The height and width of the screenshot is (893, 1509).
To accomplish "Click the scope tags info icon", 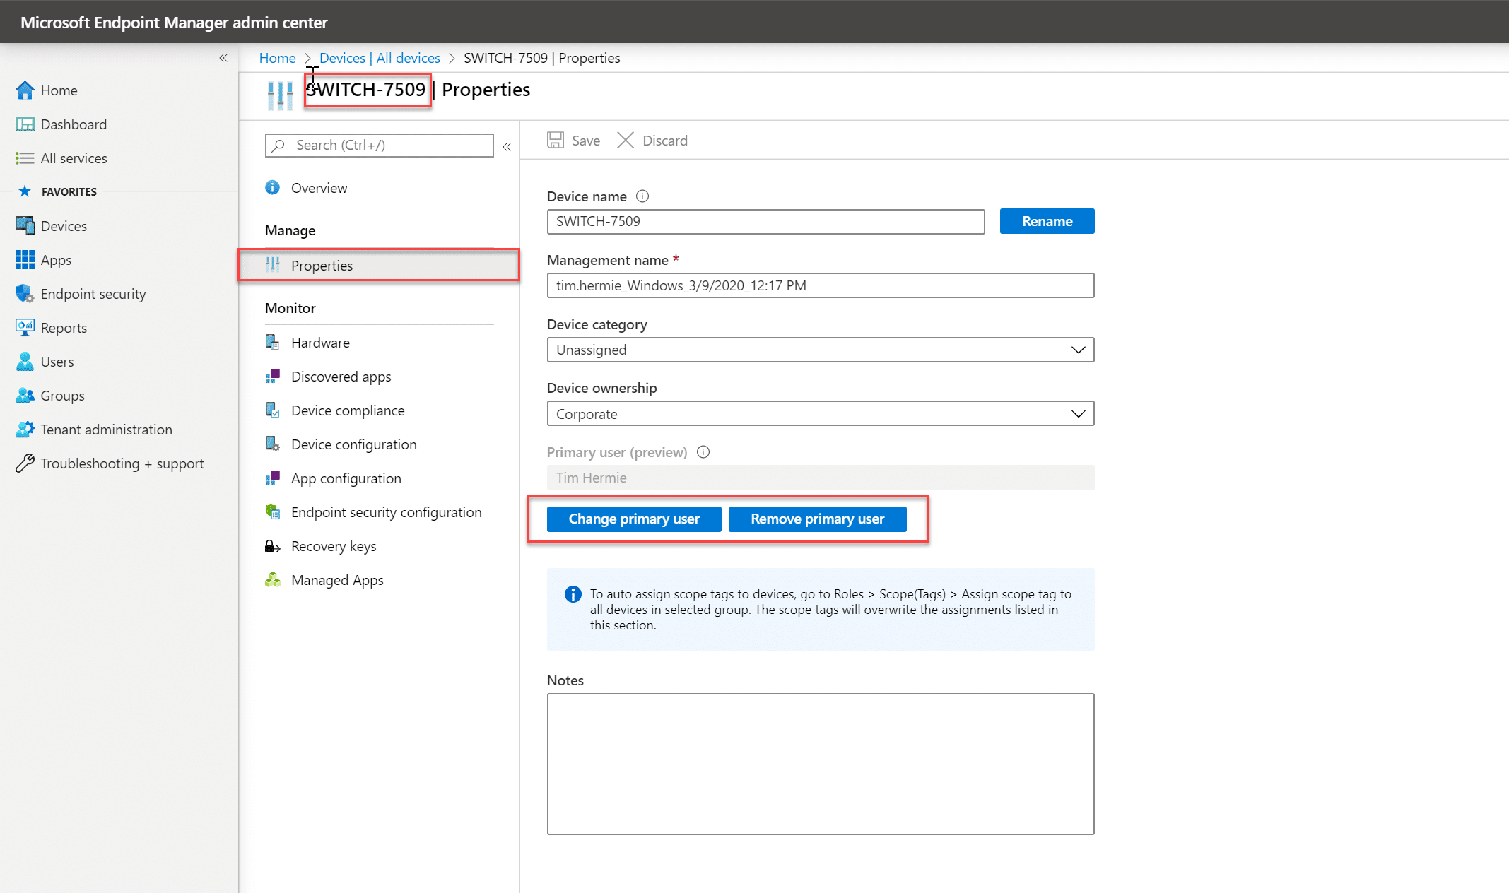I will [573, 594].
